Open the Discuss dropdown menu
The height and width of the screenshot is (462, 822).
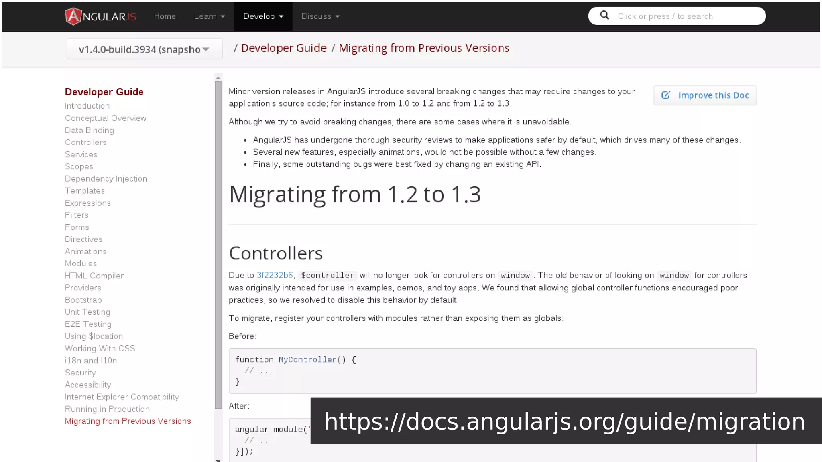[x=320, y=16]
